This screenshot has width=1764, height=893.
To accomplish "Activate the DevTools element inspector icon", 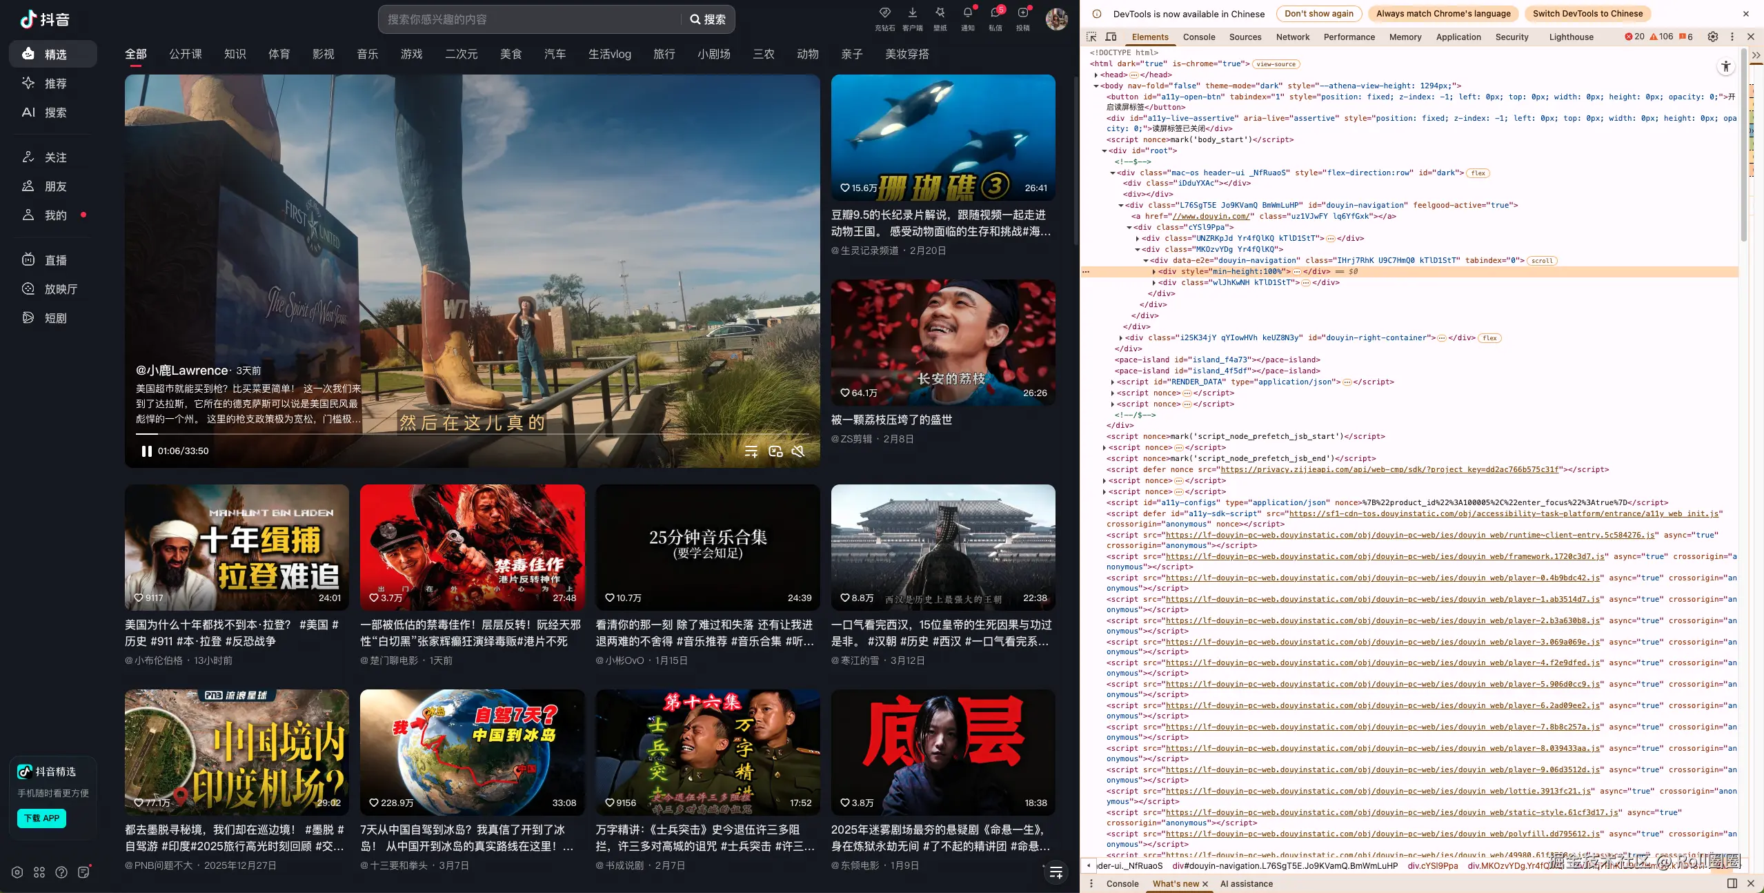I will (x=1091, y=37).
